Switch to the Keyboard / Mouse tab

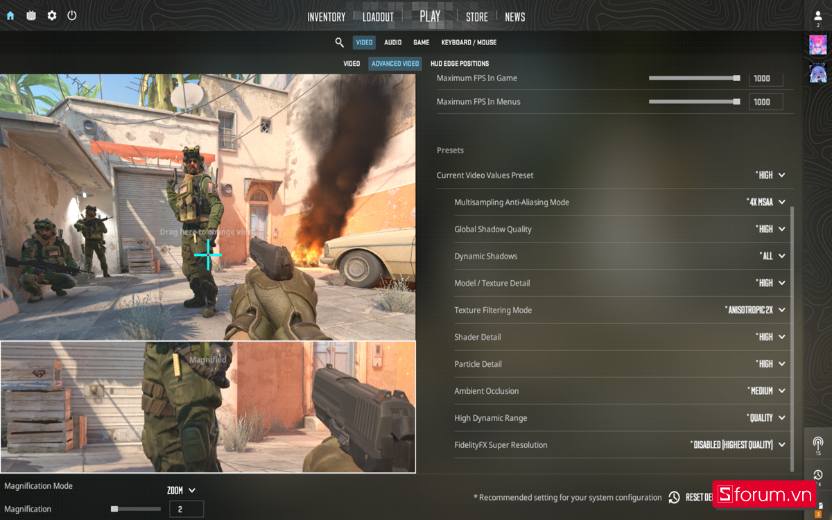click(x=469, y=42)
